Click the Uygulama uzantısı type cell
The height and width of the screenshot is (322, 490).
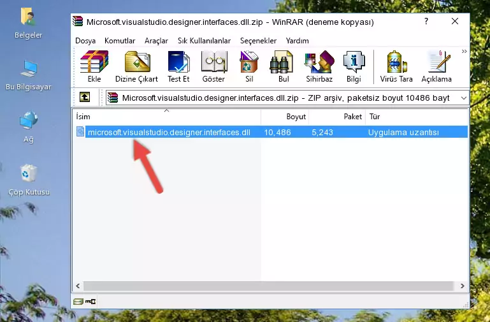point(403,132)
